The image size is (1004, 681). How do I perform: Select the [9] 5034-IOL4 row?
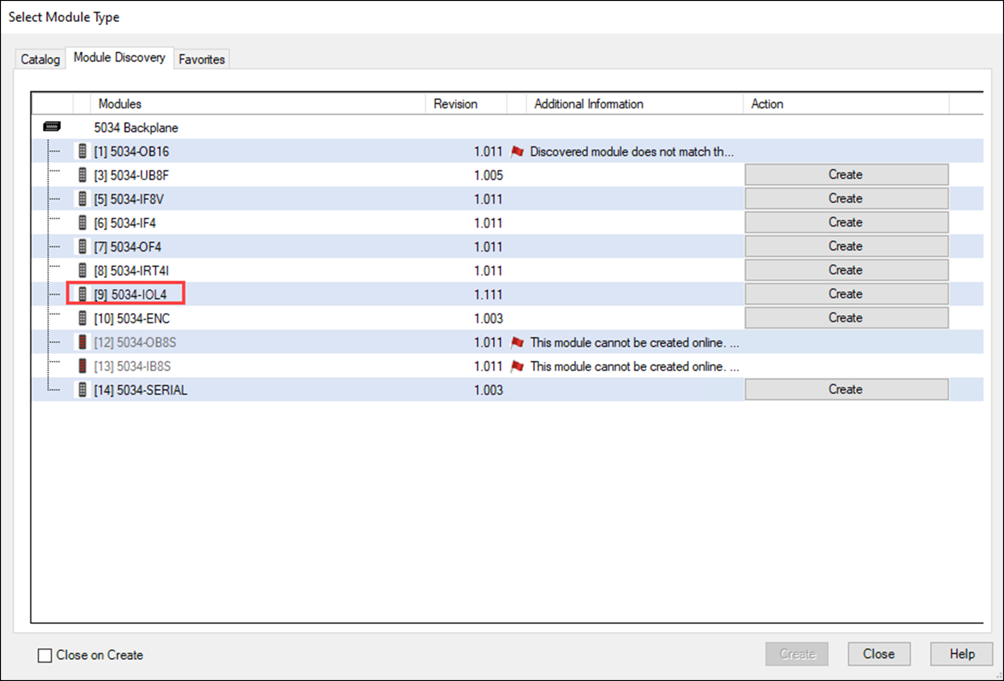click(507, 294)
